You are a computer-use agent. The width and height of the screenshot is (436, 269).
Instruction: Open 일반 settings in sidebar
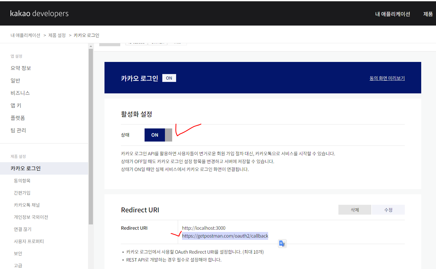(x=15, y=81)
